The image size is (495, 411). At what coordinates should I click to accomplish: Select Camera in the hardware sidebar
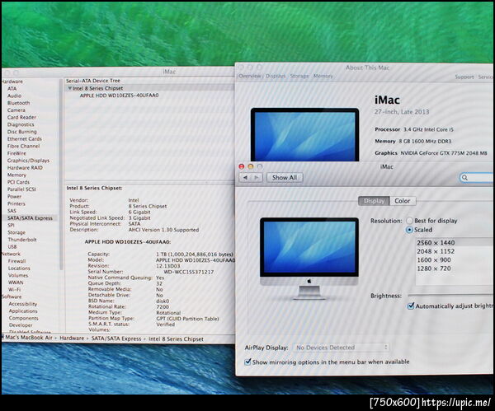click(x=16, y=110)
